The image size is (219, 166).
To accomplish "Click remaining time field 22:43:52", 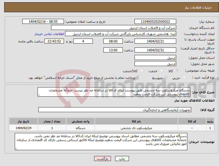I will coord(54,41).
